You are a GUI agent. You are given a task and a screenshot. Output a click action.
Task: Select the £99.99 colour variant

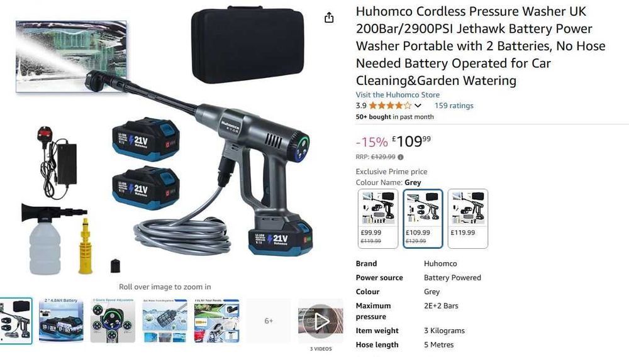[378, 219]
